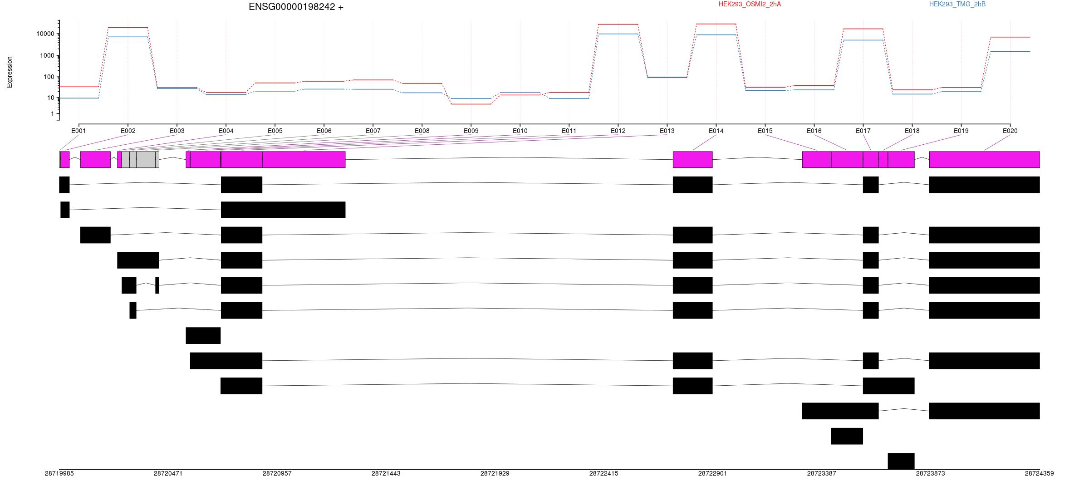Click exon label E006
This screenshot has width=1089, height=481.
(x=324, y=131)
